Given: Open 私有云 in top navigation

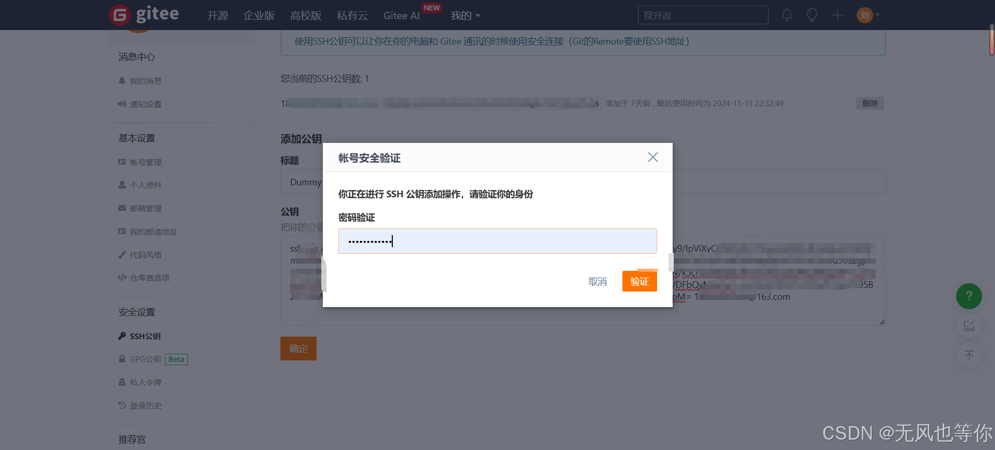Looking at the screenshot, I should click(x=352, y=16).
